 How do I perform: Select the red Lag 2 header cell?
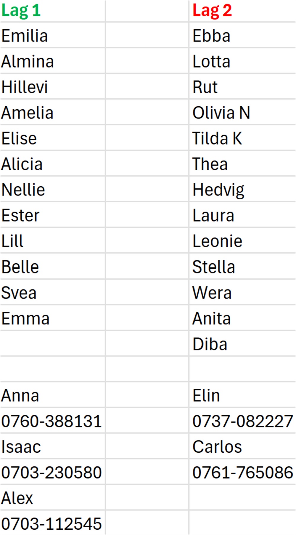click(x=212, y=11)
